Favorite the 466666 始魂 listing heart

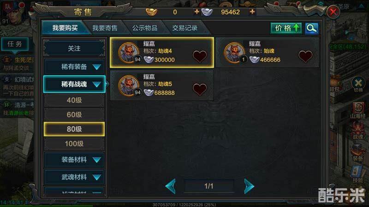click(305, 56)
